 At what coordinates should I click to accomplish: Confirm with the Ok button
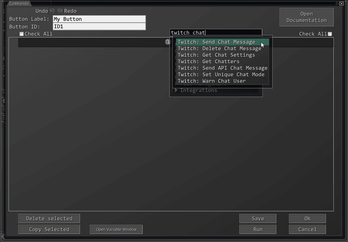[307, 219]
